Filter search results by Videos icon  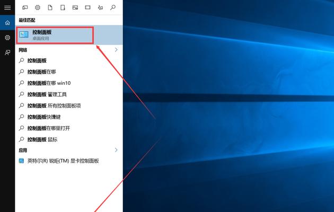click(88, 7)
